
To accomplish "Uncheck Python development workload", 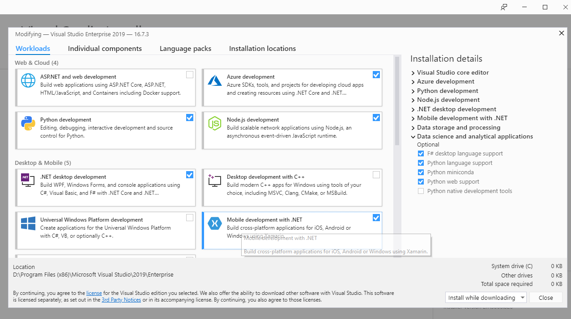I will (190, 118).
